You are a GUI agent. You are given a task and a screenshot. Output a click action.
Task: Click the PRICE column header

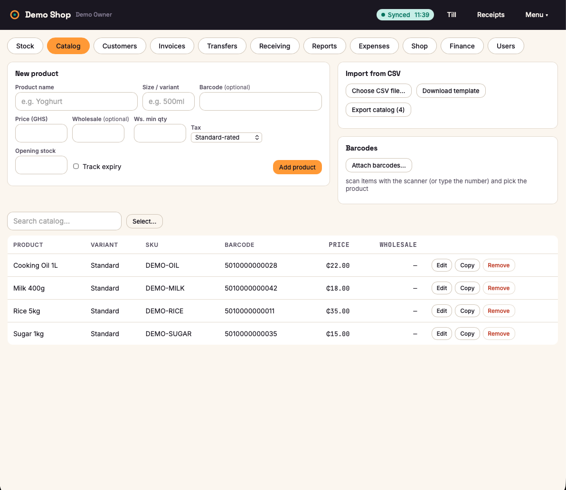click(x=339, y=245)
